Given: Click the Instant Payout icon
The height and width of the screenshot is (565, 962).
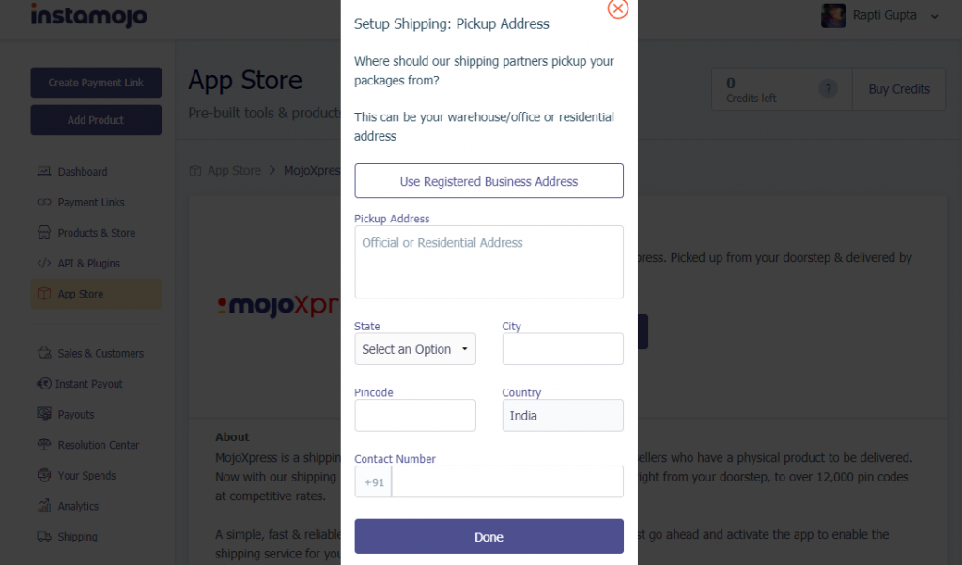Looking at the screenshot, I should click(43, 384).
